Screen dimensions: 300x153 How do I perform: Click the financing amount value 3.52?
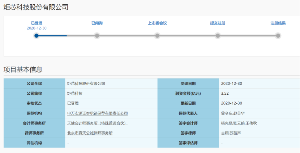[x=225, y=93]
